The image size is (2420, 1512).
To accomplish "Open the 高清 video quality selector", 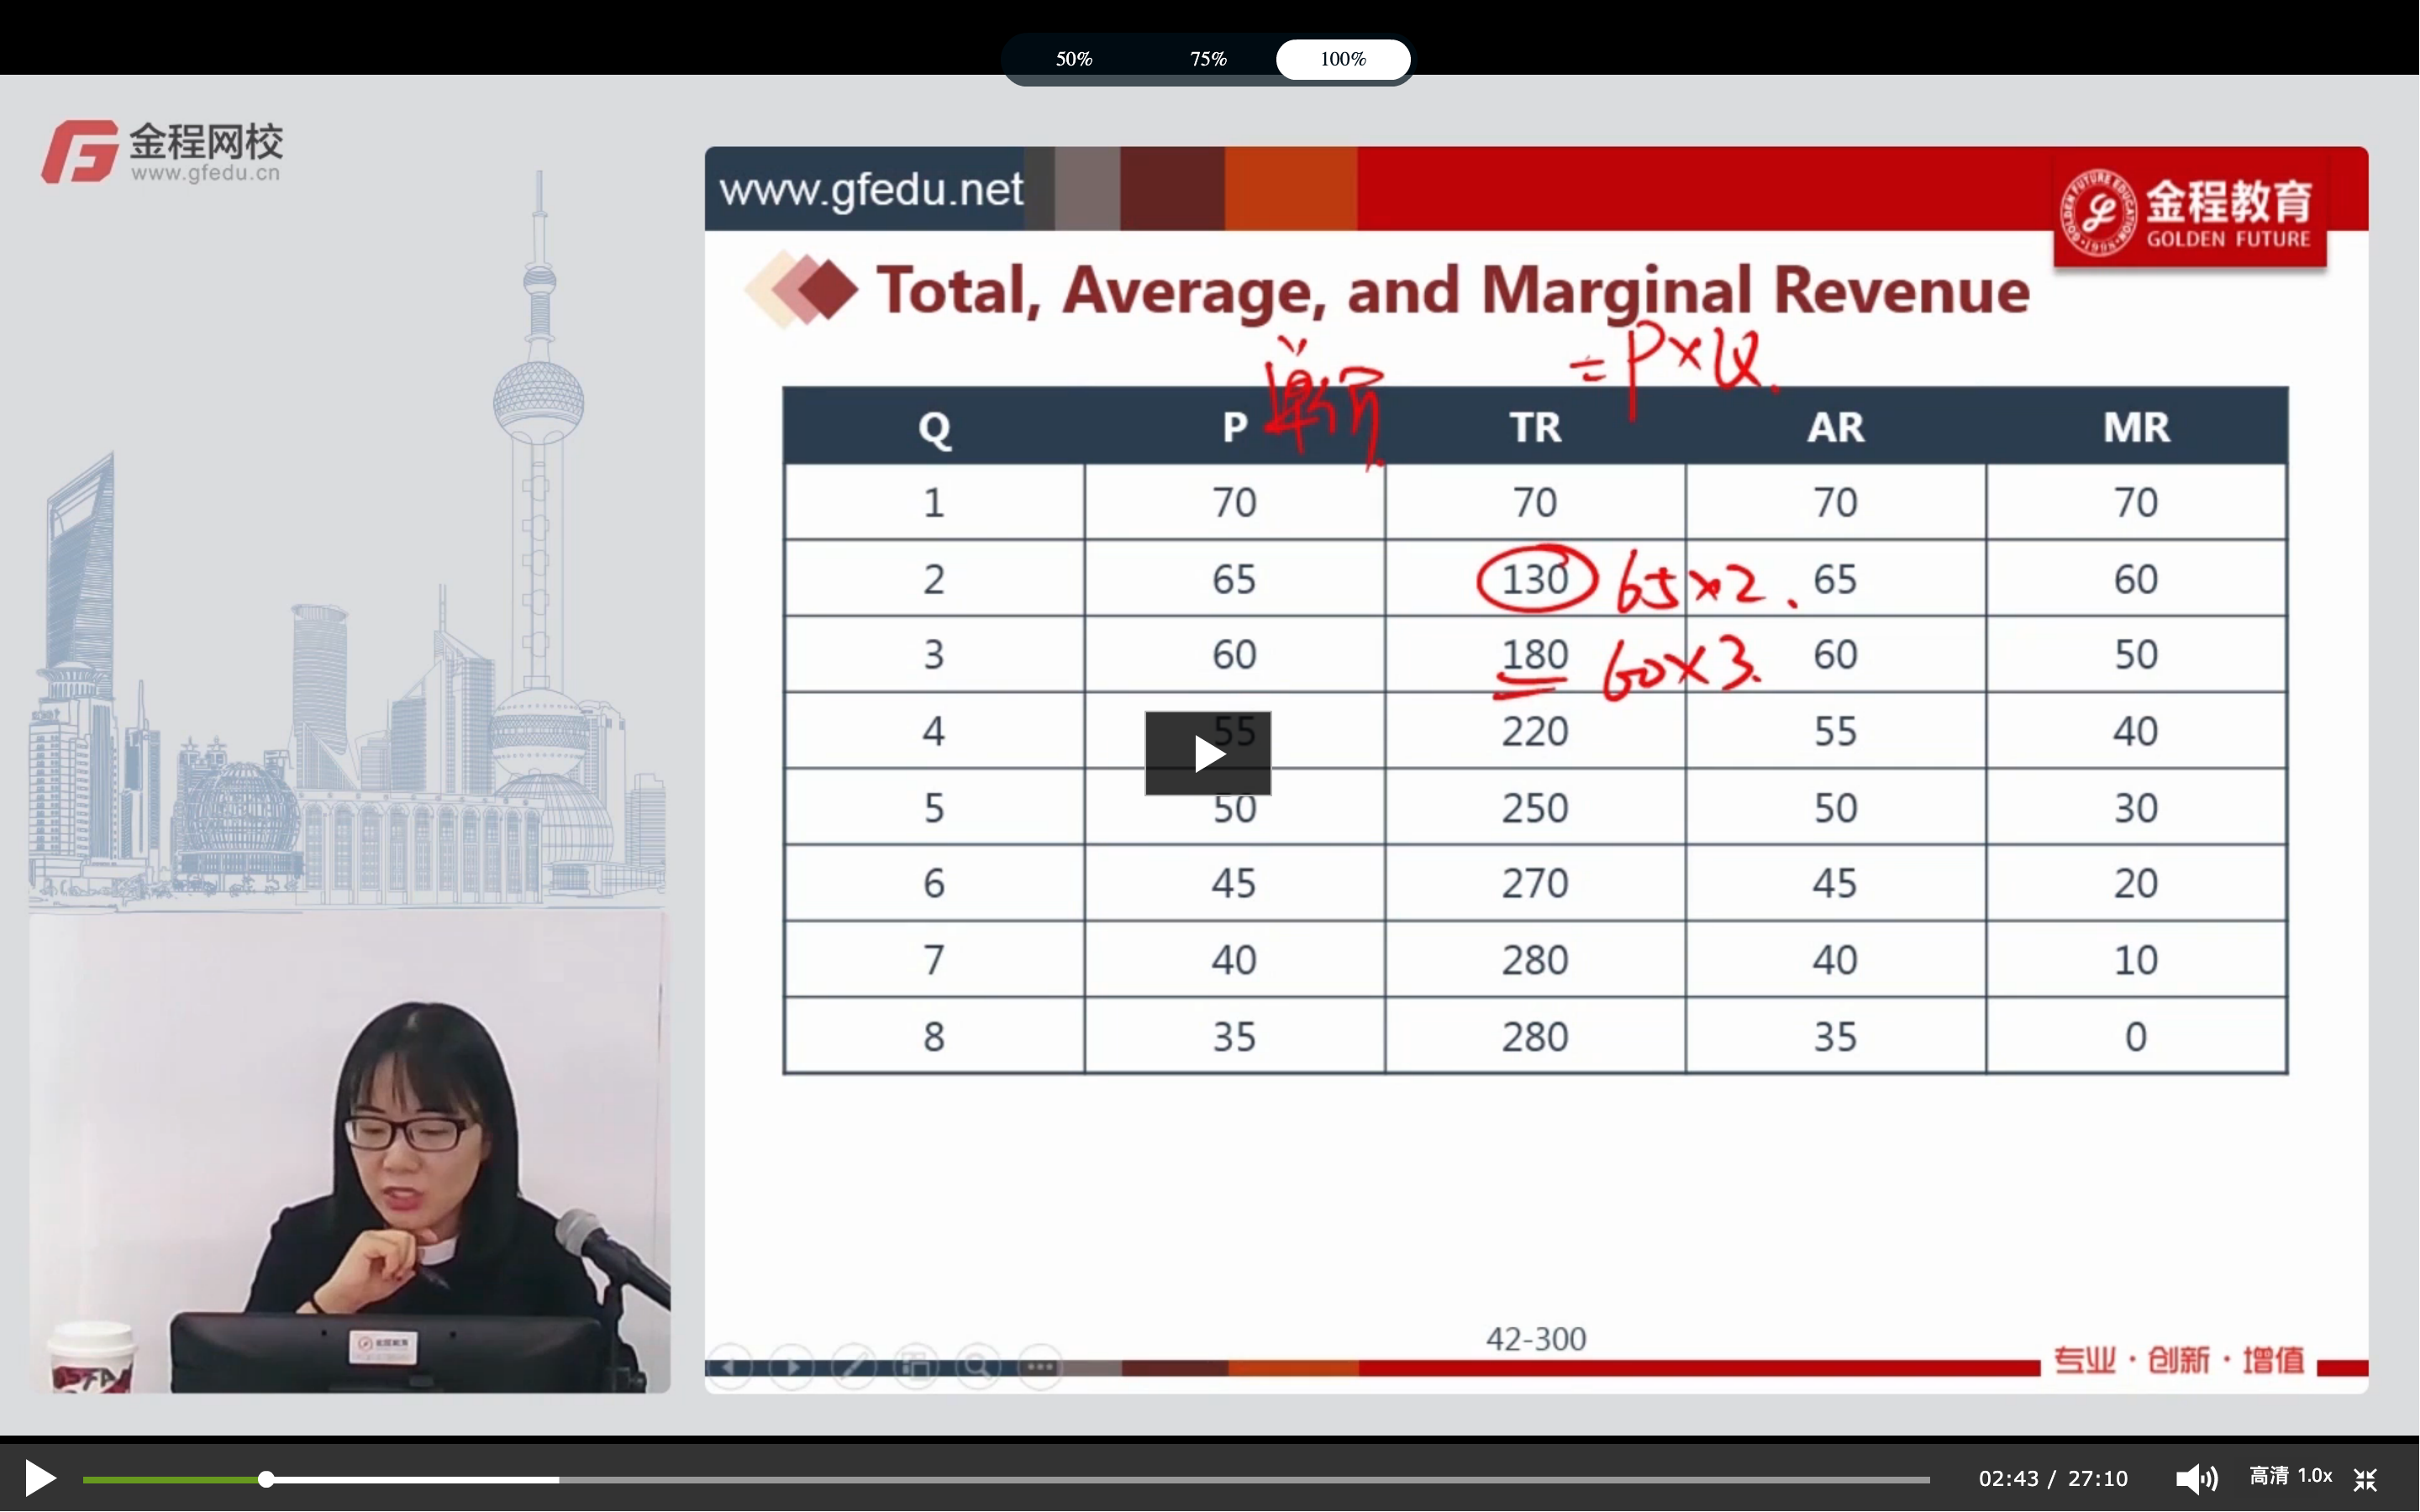I will point(2268,1476).
